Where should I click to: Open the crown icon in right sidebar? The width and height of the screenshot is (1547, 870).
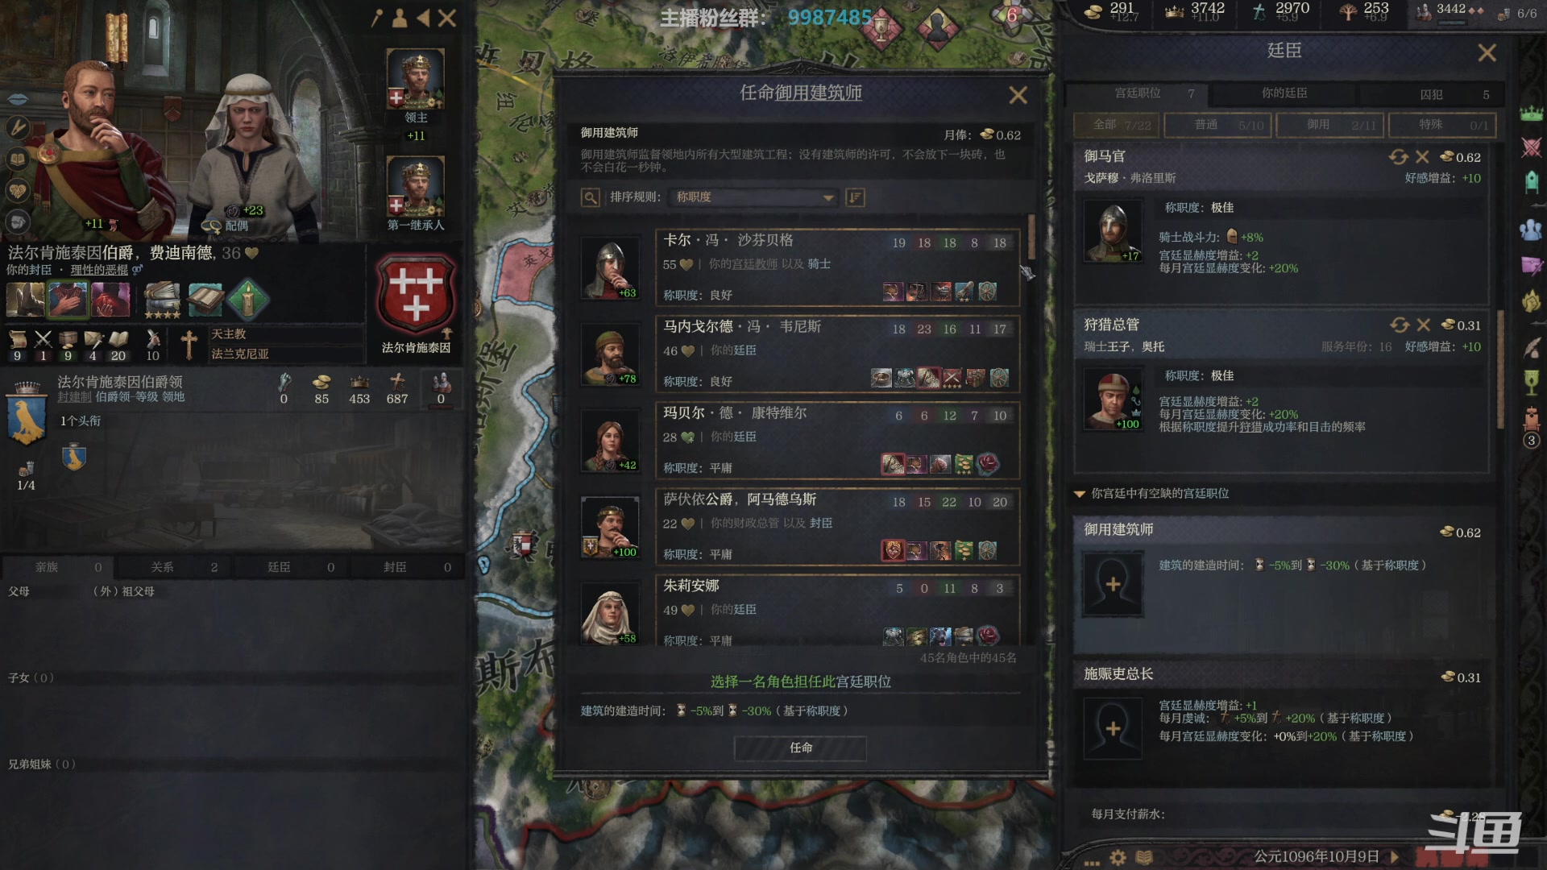pyautogui.click(x=1531, y=114)
